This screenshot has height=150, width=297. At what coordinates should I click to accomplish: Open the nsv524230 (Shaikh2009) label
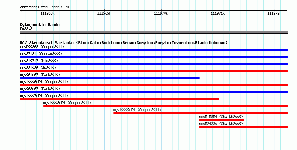coord(221,124)
